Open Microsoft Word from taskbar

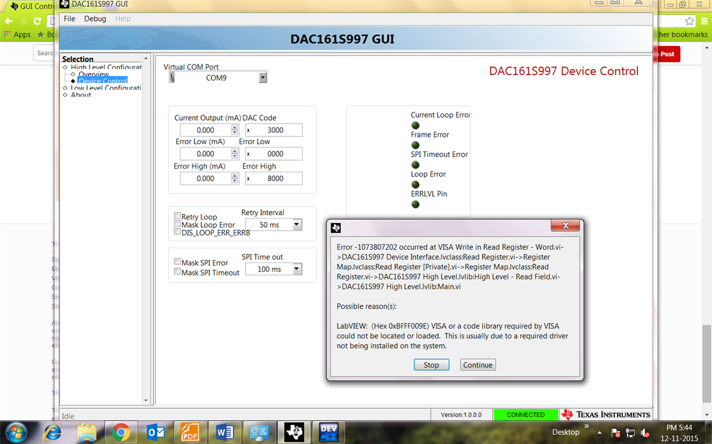click(x=225, y=432)
